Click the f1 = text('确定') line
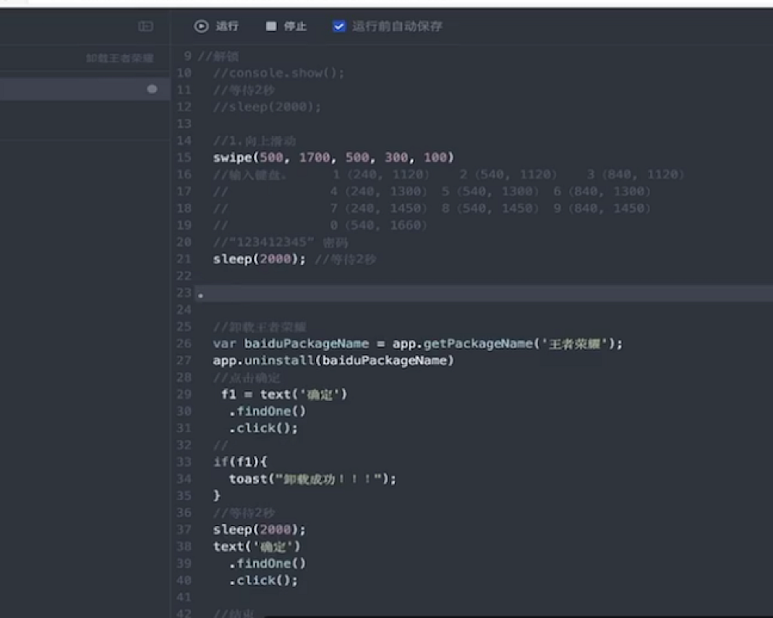773x618 pixels. [x=284, y=395]
